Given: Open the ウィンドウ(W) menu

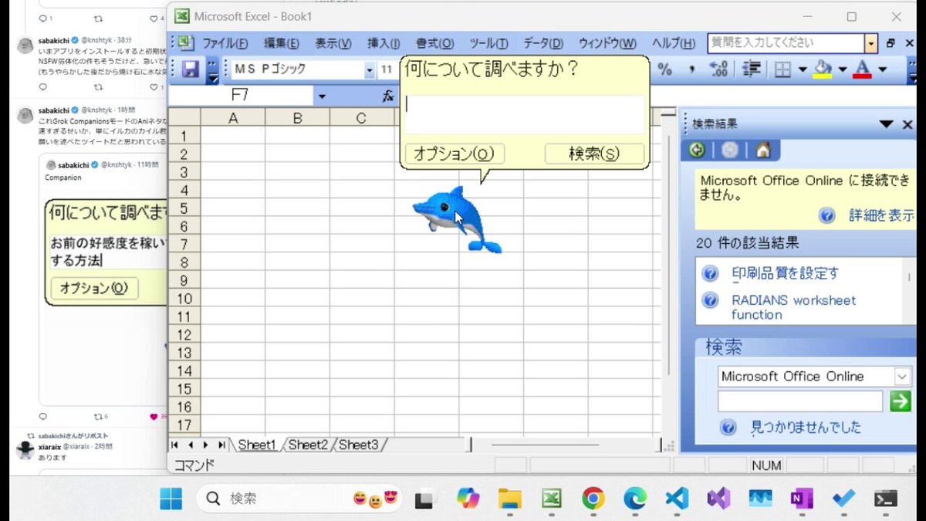Looking at the screenshot, I should 607,43.
